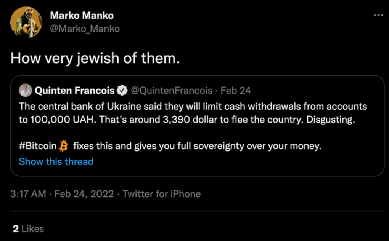Image resolution: width=389 pixels, height=241 pixels.
Task: Click the main tweet text above the quote
Action: tap(95, 58)
